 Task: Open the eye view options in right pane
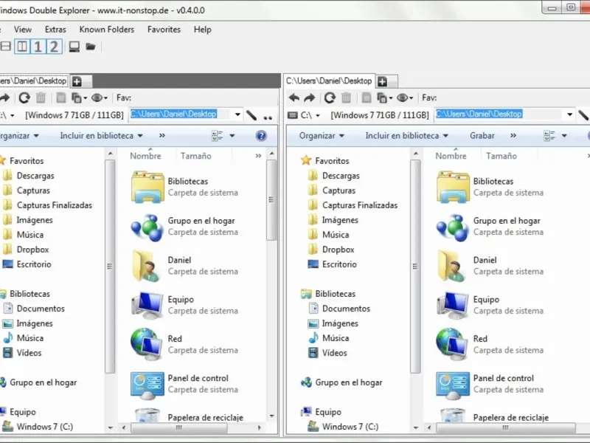pos(405,98)
